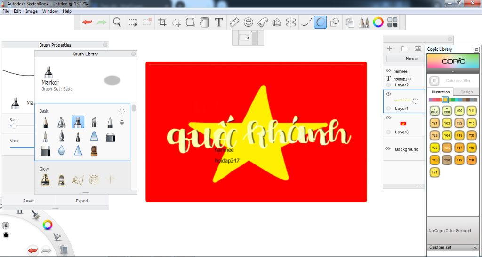482x257 pixels.
Task: Enable the Perspective Guides tool
Action: pos(277,23)
